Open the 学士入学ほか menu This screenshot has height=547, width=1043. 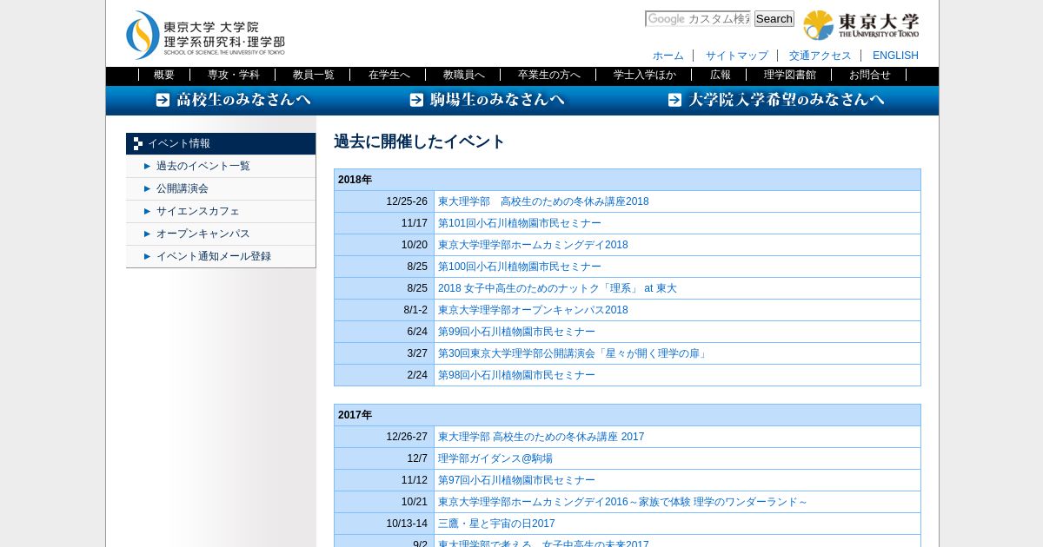tap(645, 76)
